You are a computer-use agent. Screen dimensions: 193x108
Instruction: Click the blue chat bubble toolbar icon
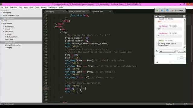coord(167,10)
